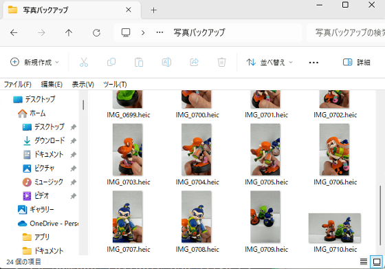
Task: Expand the breadcrumb chevron after the PC icon
Action: [143, 32]
